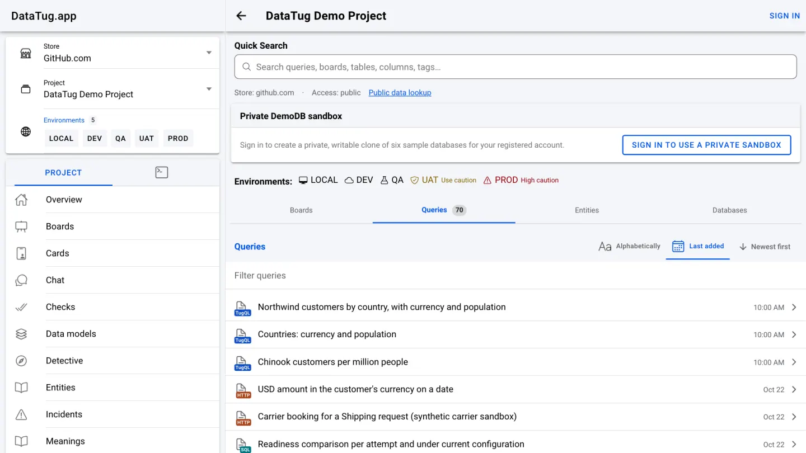Click the Data models layers icon
806x453 pixels.
pyautogui.click(x=21, y=334)
